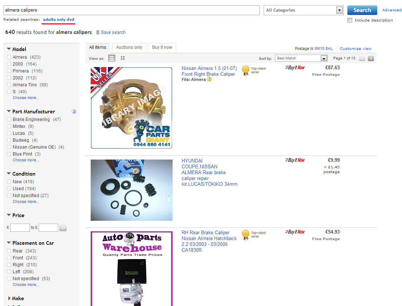Switch to list view icon

pyautogui.click(x=112, y=58)
